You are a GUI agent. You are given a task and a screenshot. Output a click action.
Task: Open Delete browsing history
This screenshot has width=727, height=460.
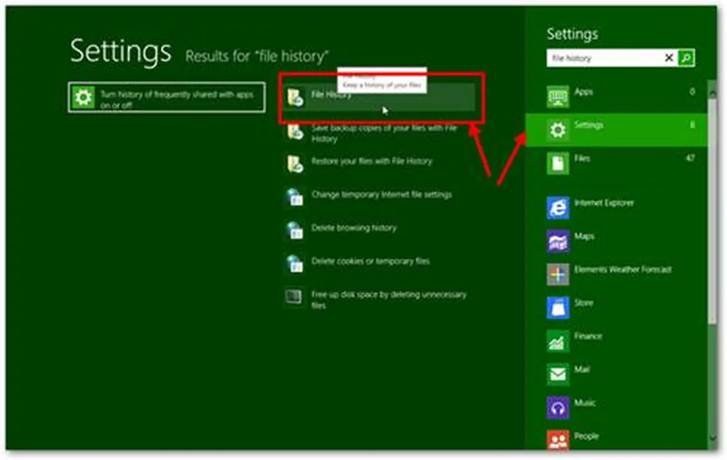point(379,231)
